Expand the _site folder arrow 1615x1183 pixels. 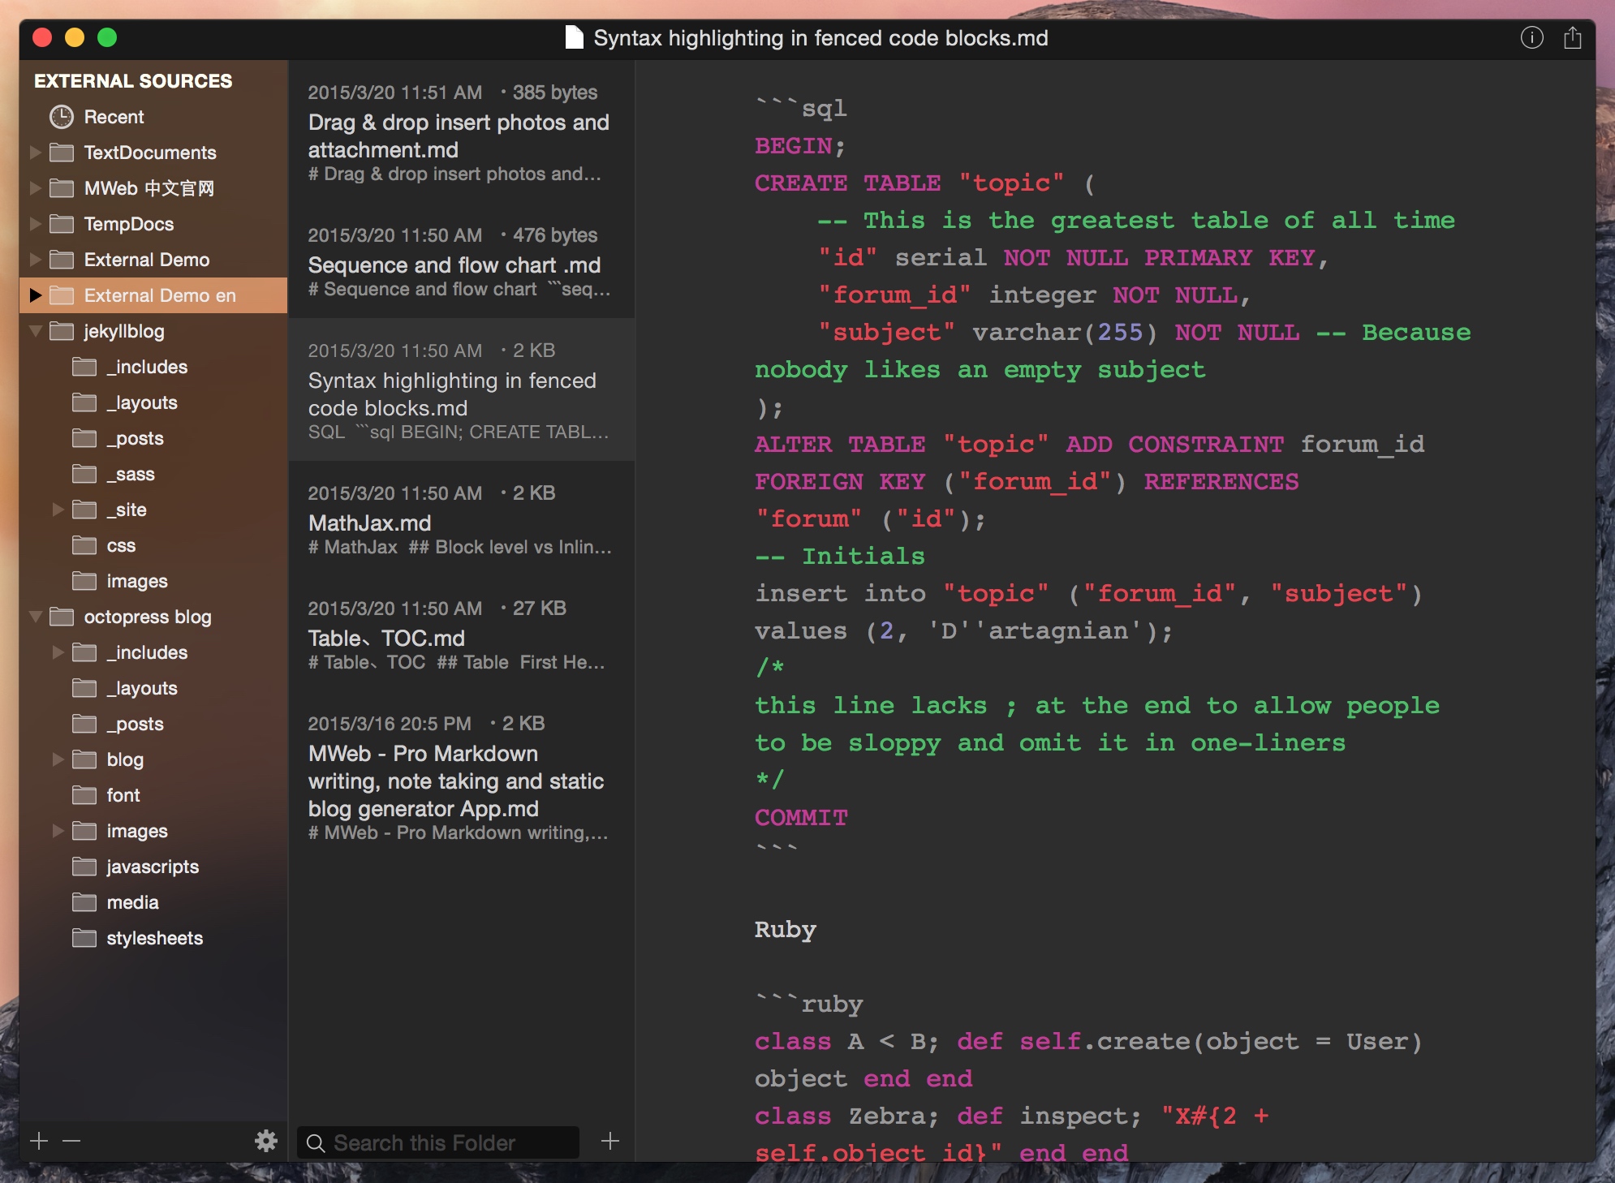pos(58,510)
